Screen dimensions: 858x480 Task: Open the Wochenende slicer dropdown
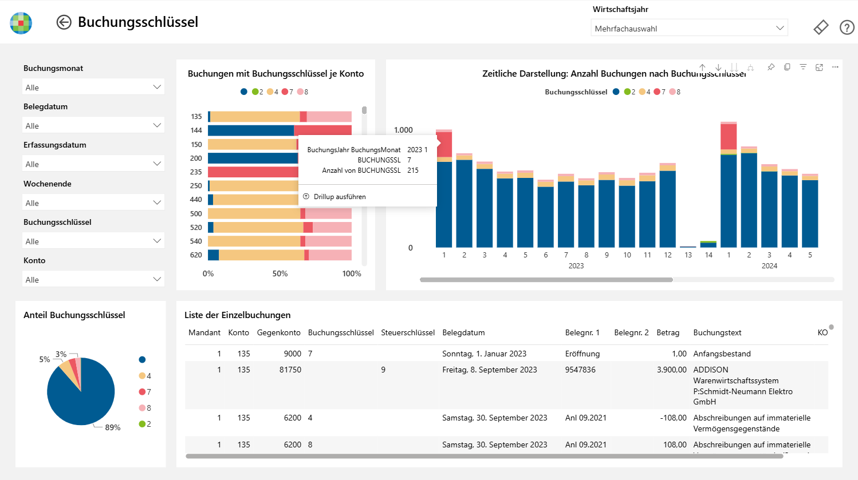[93, 203]
